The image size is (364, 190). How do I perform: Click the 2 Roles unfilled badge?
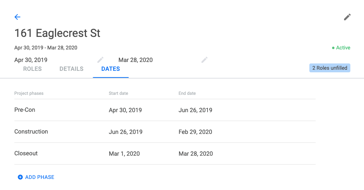pyautogui.click(x=330, y=68)
